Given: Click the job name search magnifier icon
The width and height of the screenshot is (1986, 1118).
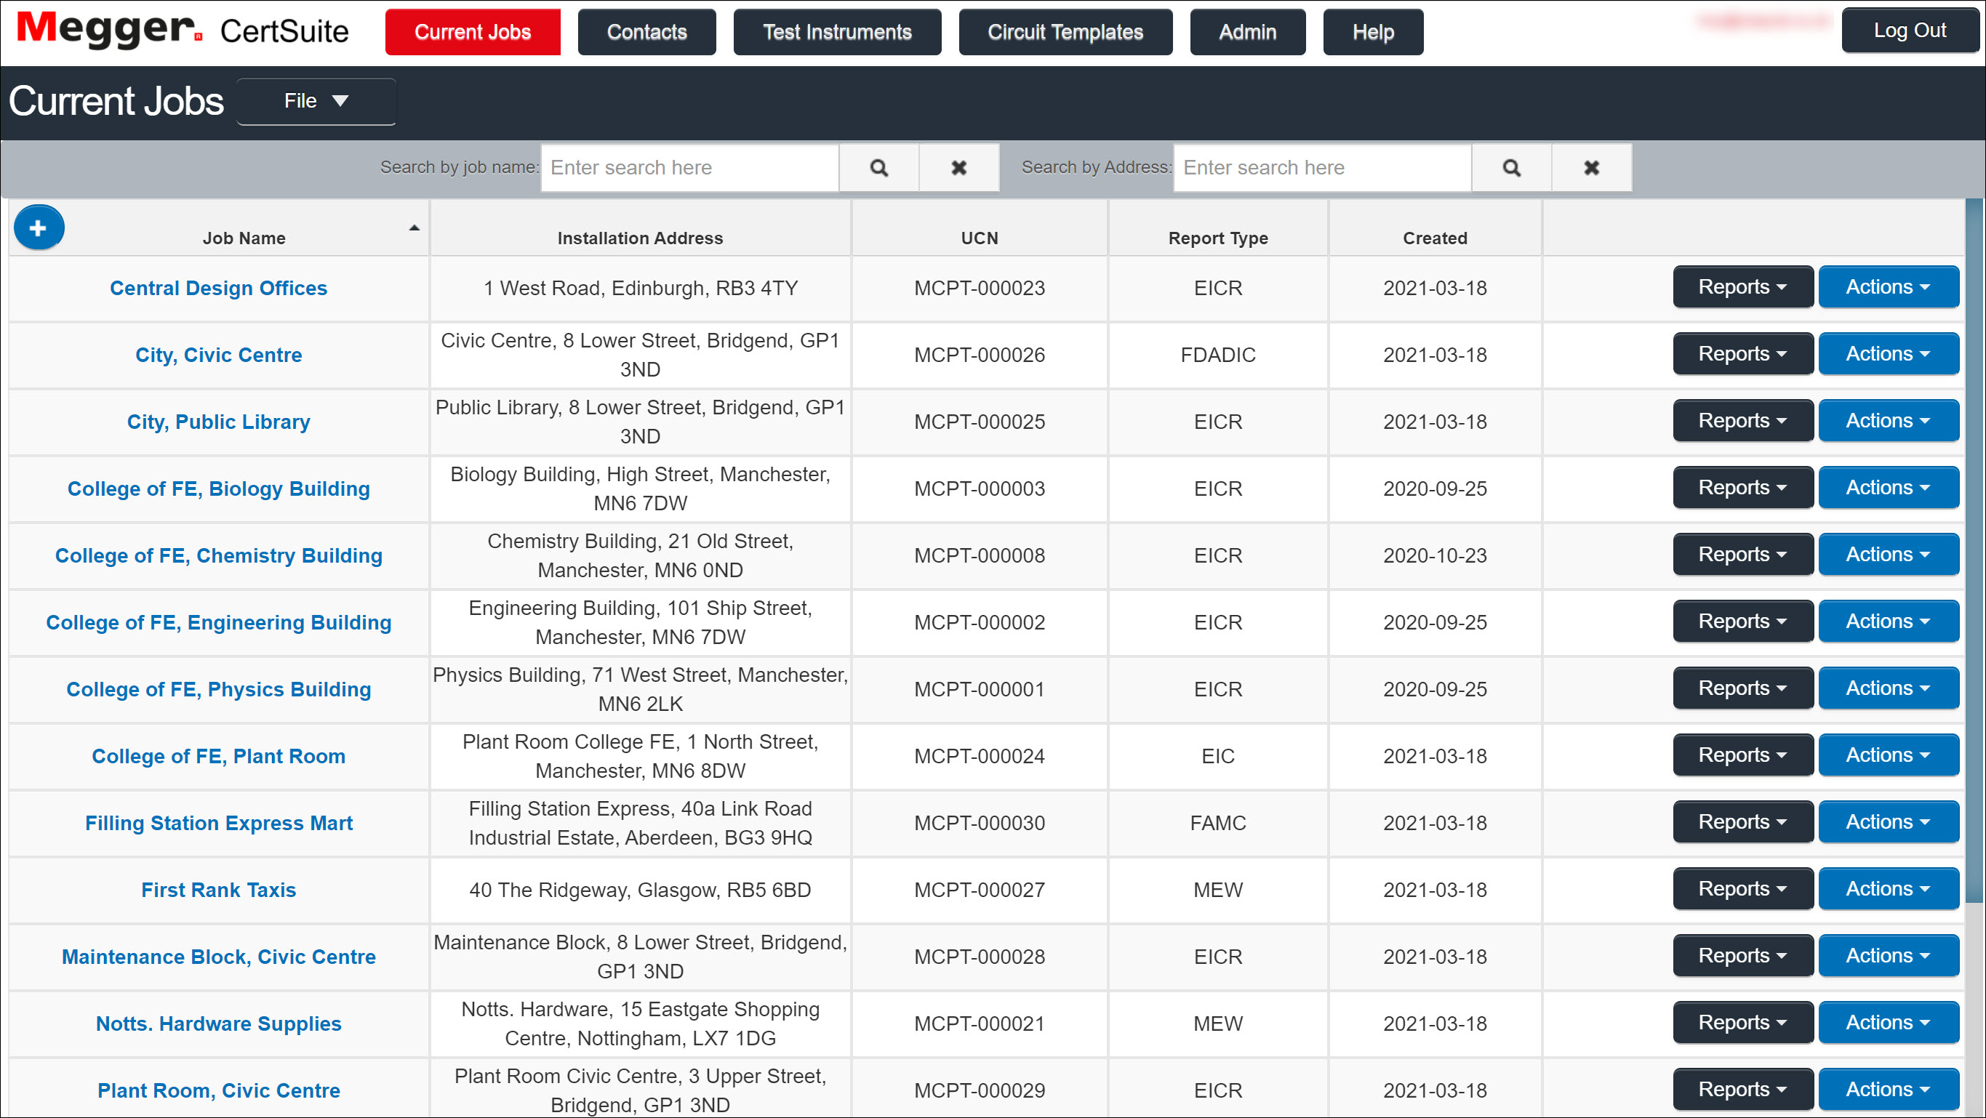Looking at the screenshot, I should 878,167.
